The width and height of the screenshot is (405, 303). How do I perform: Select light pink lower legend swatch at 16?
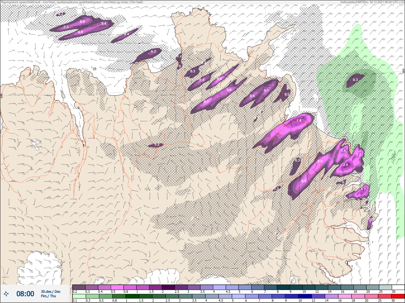pos(344,296)
